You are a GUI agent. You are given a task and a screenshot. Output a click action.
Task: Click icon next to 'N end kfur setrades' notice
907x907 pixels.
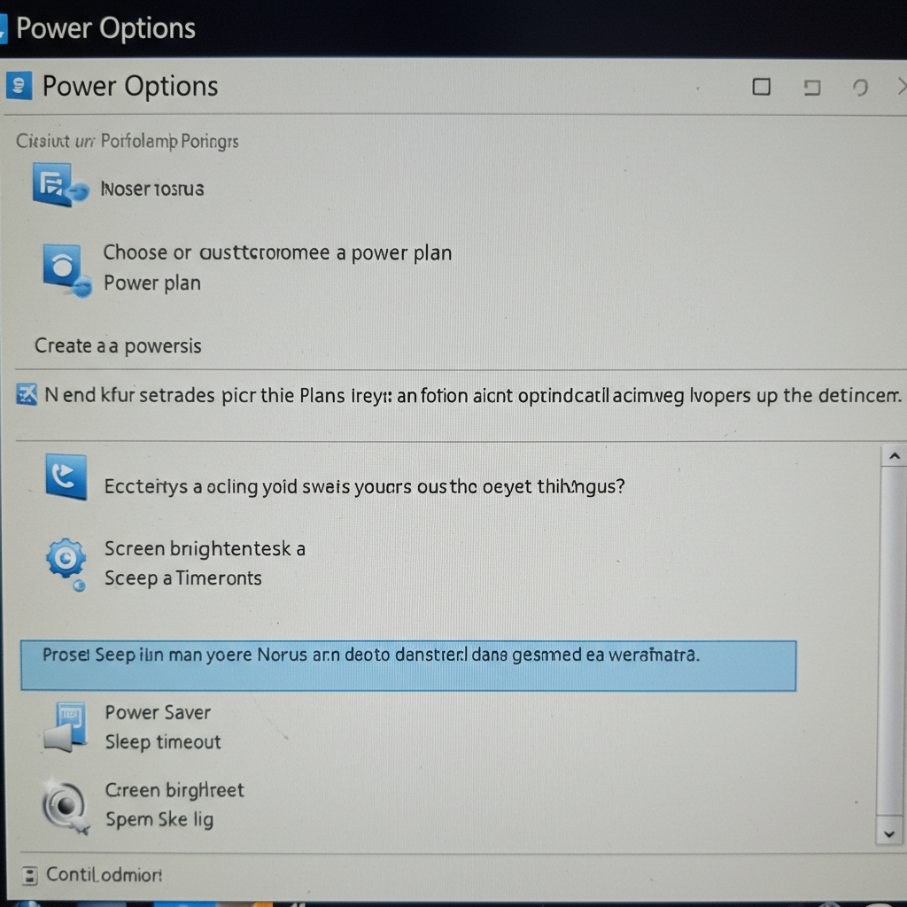(x=27, y=394)
